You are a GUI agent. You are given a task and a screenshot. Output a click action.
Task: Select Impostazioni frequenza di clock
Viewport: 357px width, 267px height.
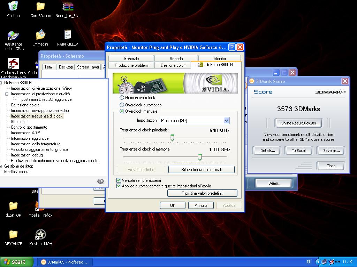pyautogui.click(x=37, y=116)
